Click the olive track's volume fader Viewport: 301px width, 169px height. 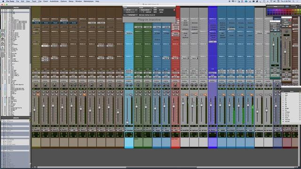click(34, 110)
